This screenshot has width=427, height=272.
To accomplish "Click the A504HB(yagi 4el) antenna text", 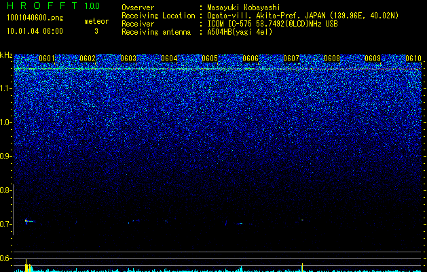I will click(240, 32).
